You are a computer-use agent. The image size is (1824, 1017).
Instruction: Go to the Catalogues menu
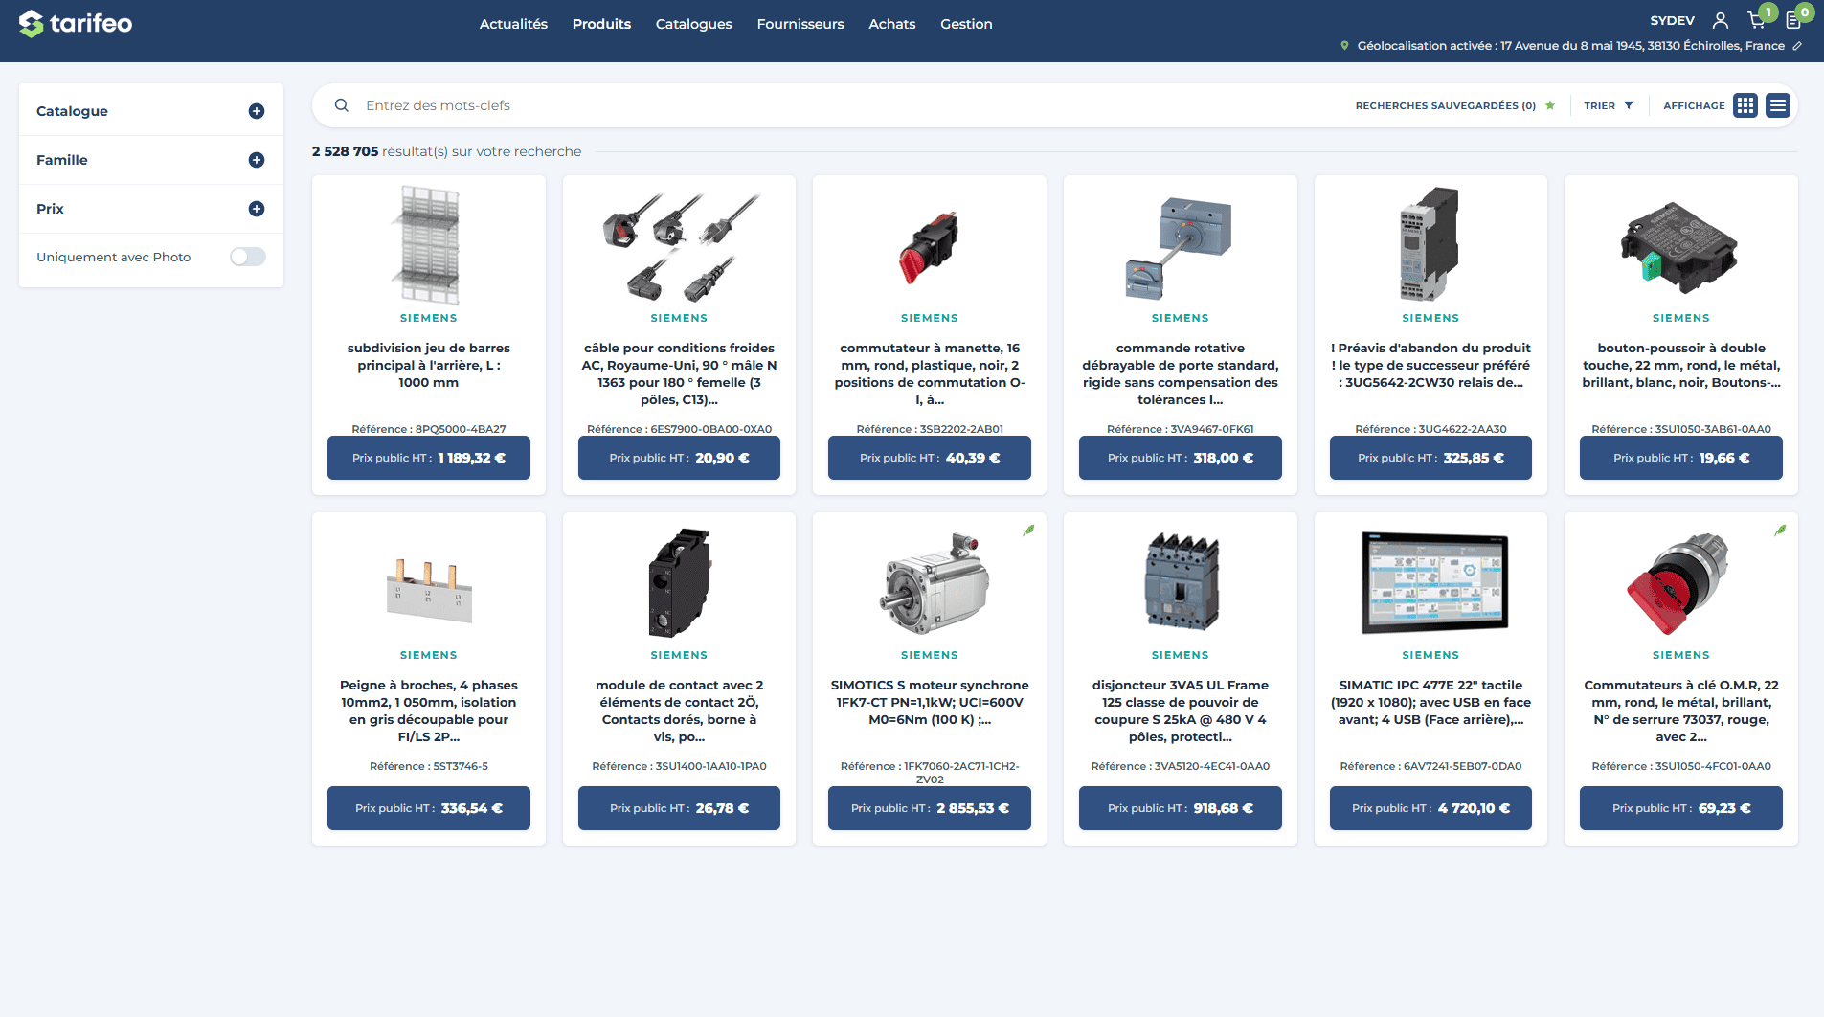click(694, 24)
